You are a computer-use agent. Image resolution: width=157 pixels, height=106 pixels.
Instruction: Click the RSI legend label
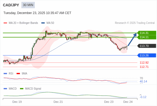[x=11, y=74]
